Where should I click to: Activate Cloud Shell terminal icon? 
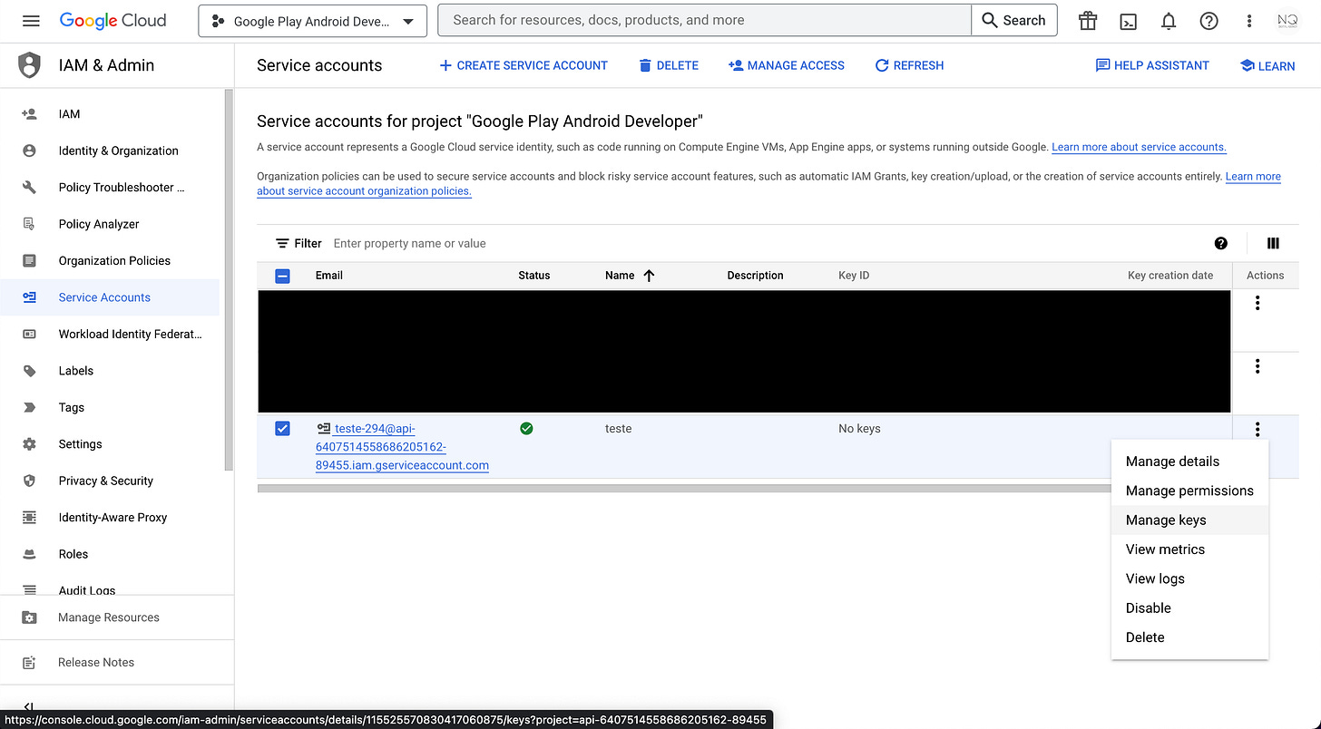[1129, 21]
